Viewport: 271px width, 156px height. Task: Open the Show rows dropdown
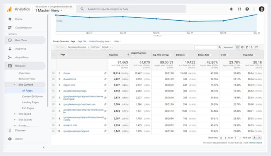223,138
